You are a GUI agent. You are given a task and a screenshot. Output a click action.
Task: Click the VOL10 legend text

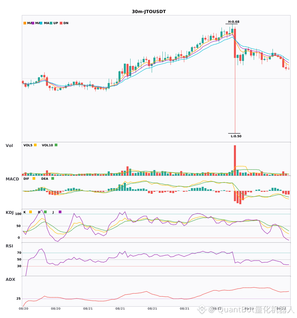47,145
